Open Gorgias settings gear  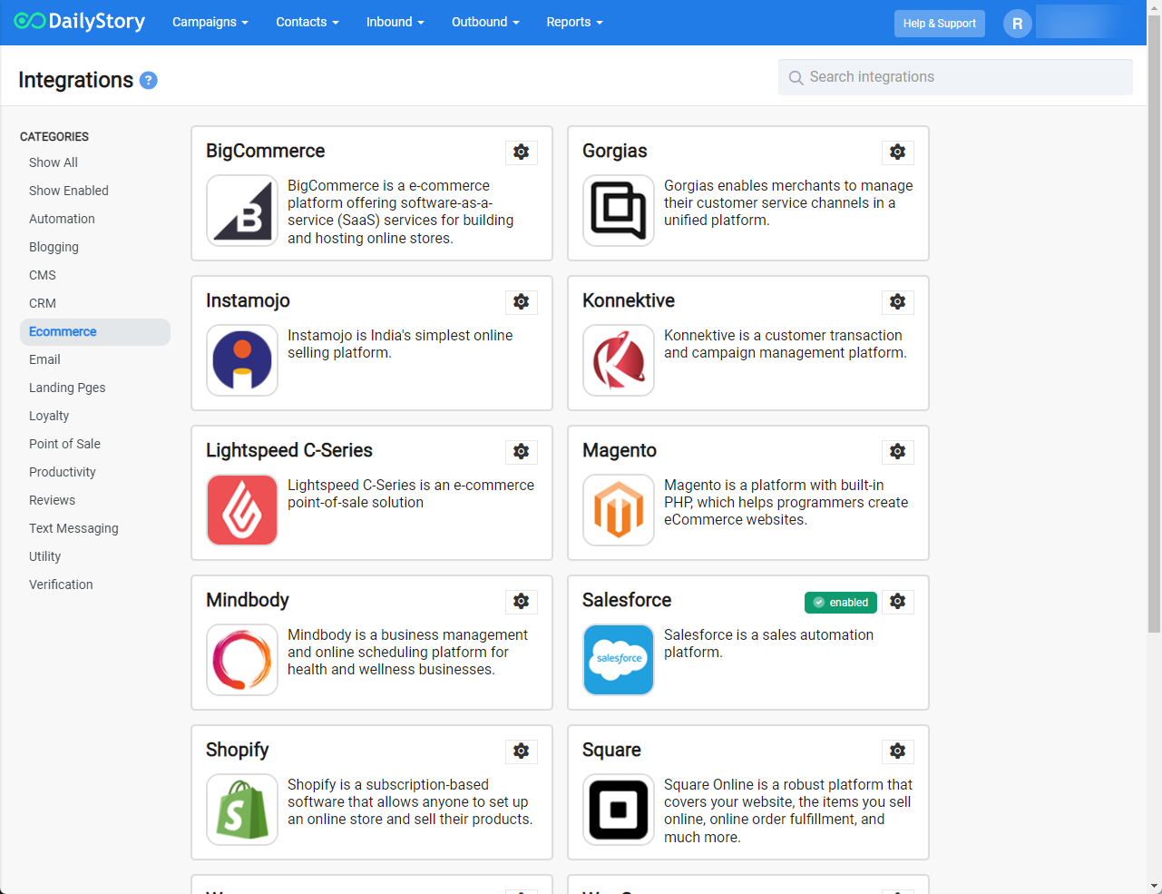pos(897,152)
